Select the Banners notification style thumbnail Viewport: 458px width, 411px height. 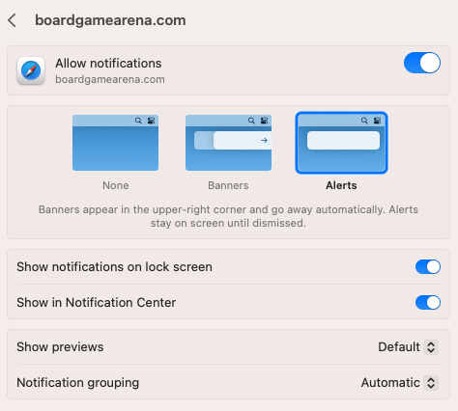coord(228,143)
